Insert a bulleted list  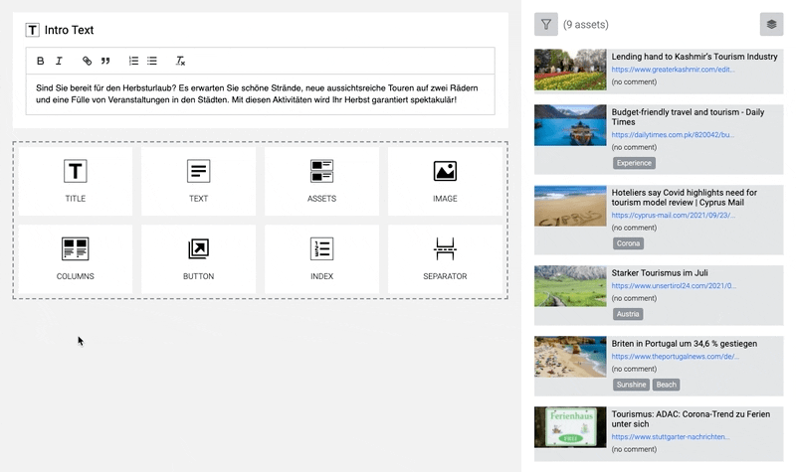[x=152, y=61]
